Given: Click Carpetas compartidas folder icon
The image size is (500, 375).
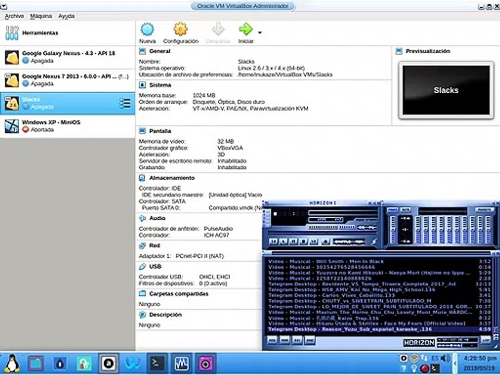Looking at the screenshot, I should pyautogui.click(x=143, y=294).
